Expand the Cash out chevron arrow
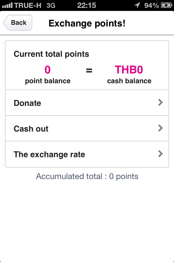This screenshot has width=174, height=262. 160,128
